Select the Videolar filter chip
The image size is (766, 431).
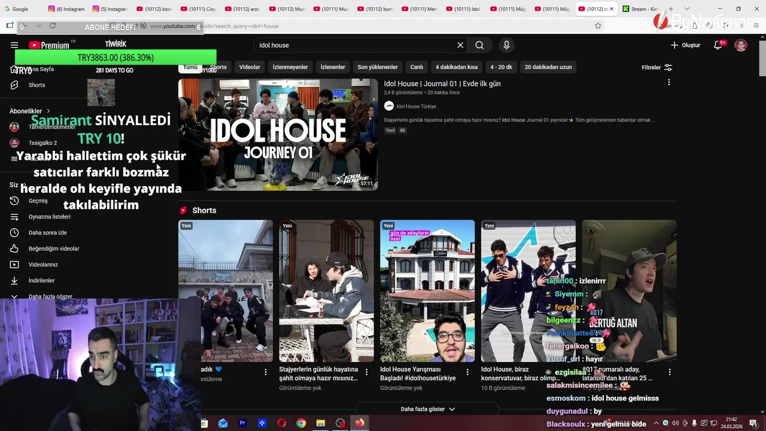[x=250, y=67]
